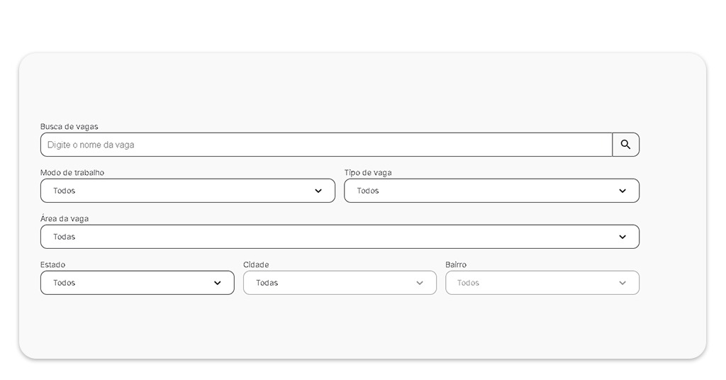Click the chevron arrow in Área da vaga
The height and width of the screenshot is (380, 726).
coord(622,237)
